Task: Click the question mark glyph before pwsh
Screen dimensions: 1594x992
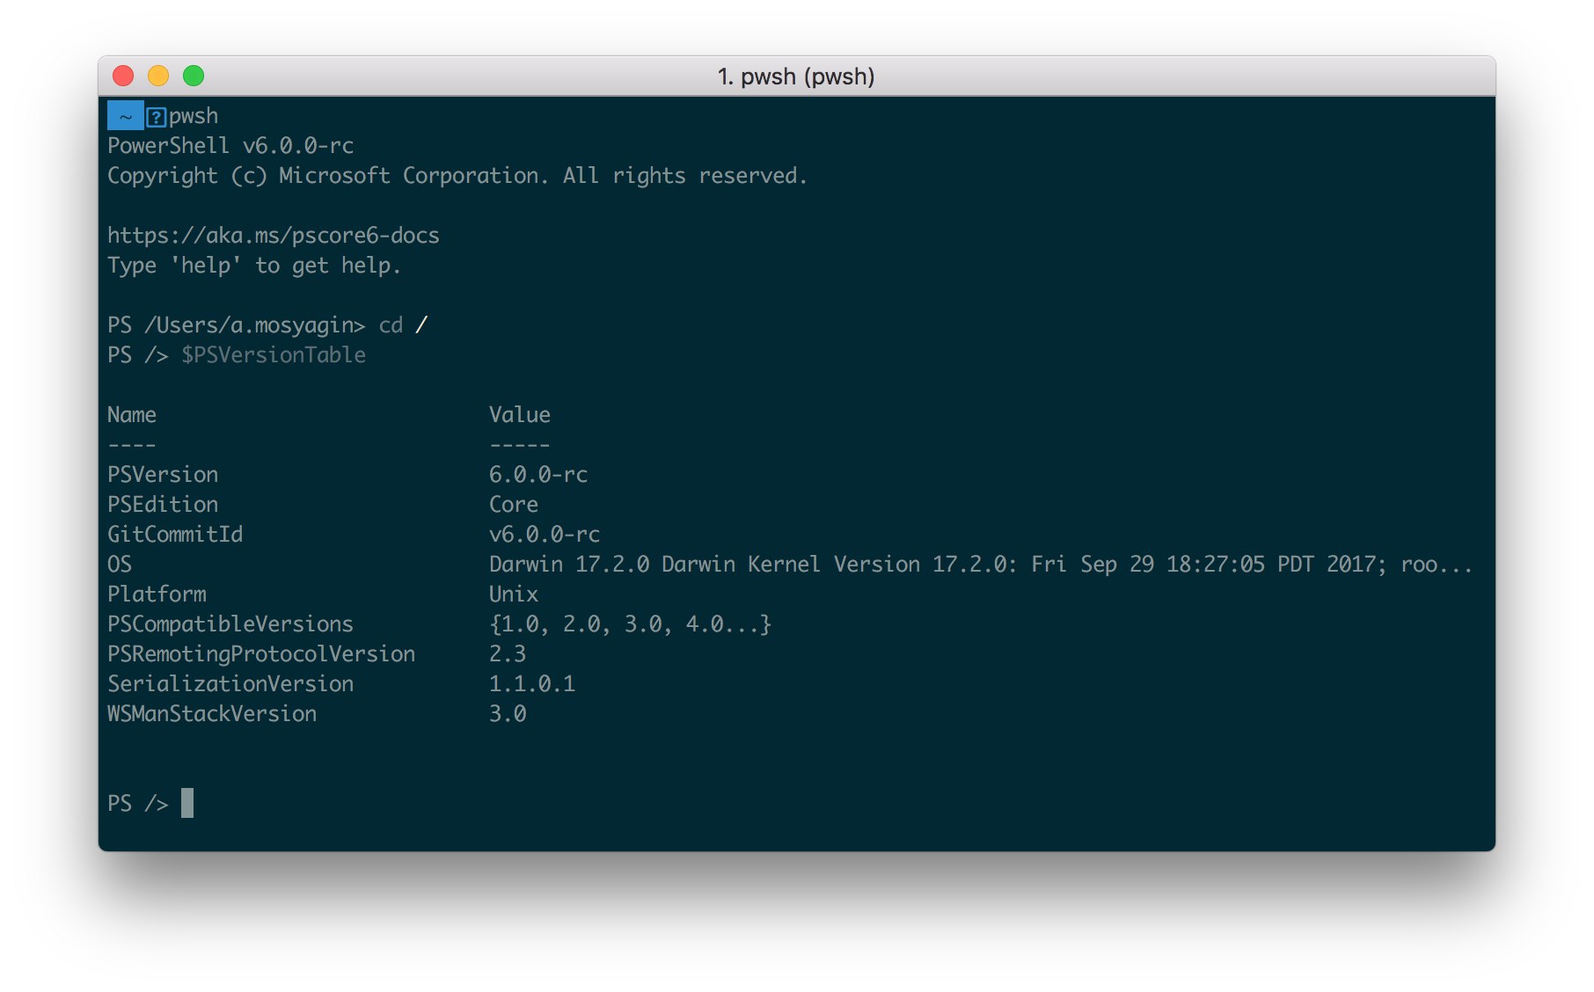Action: tap(156, 117)
